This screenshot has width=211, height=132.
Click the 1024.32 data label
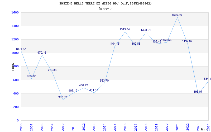point(21,49)
